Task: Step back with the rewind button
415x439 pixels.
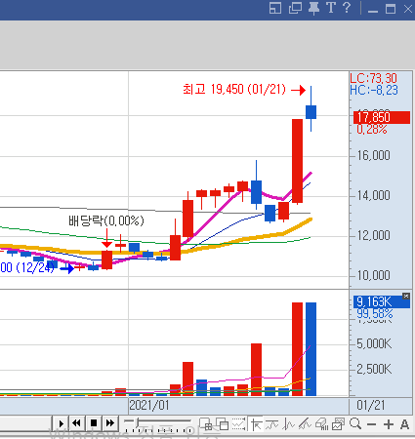Action: pos(77,423)
